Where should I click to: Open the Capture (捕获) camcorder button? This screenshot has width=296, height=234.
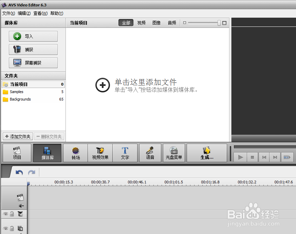pyautogui.click(x=33, y=50)
